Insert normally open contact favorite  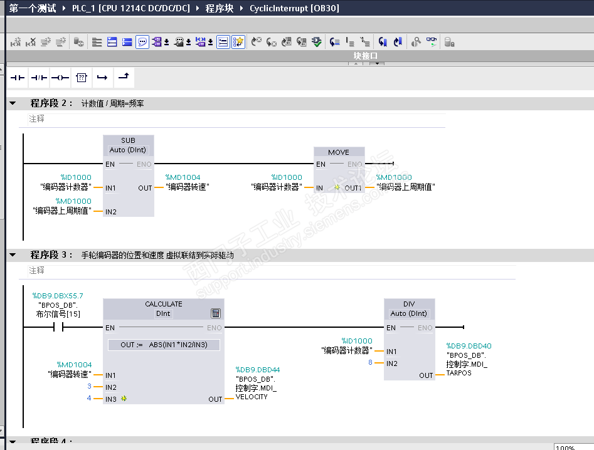pos(18,78)
